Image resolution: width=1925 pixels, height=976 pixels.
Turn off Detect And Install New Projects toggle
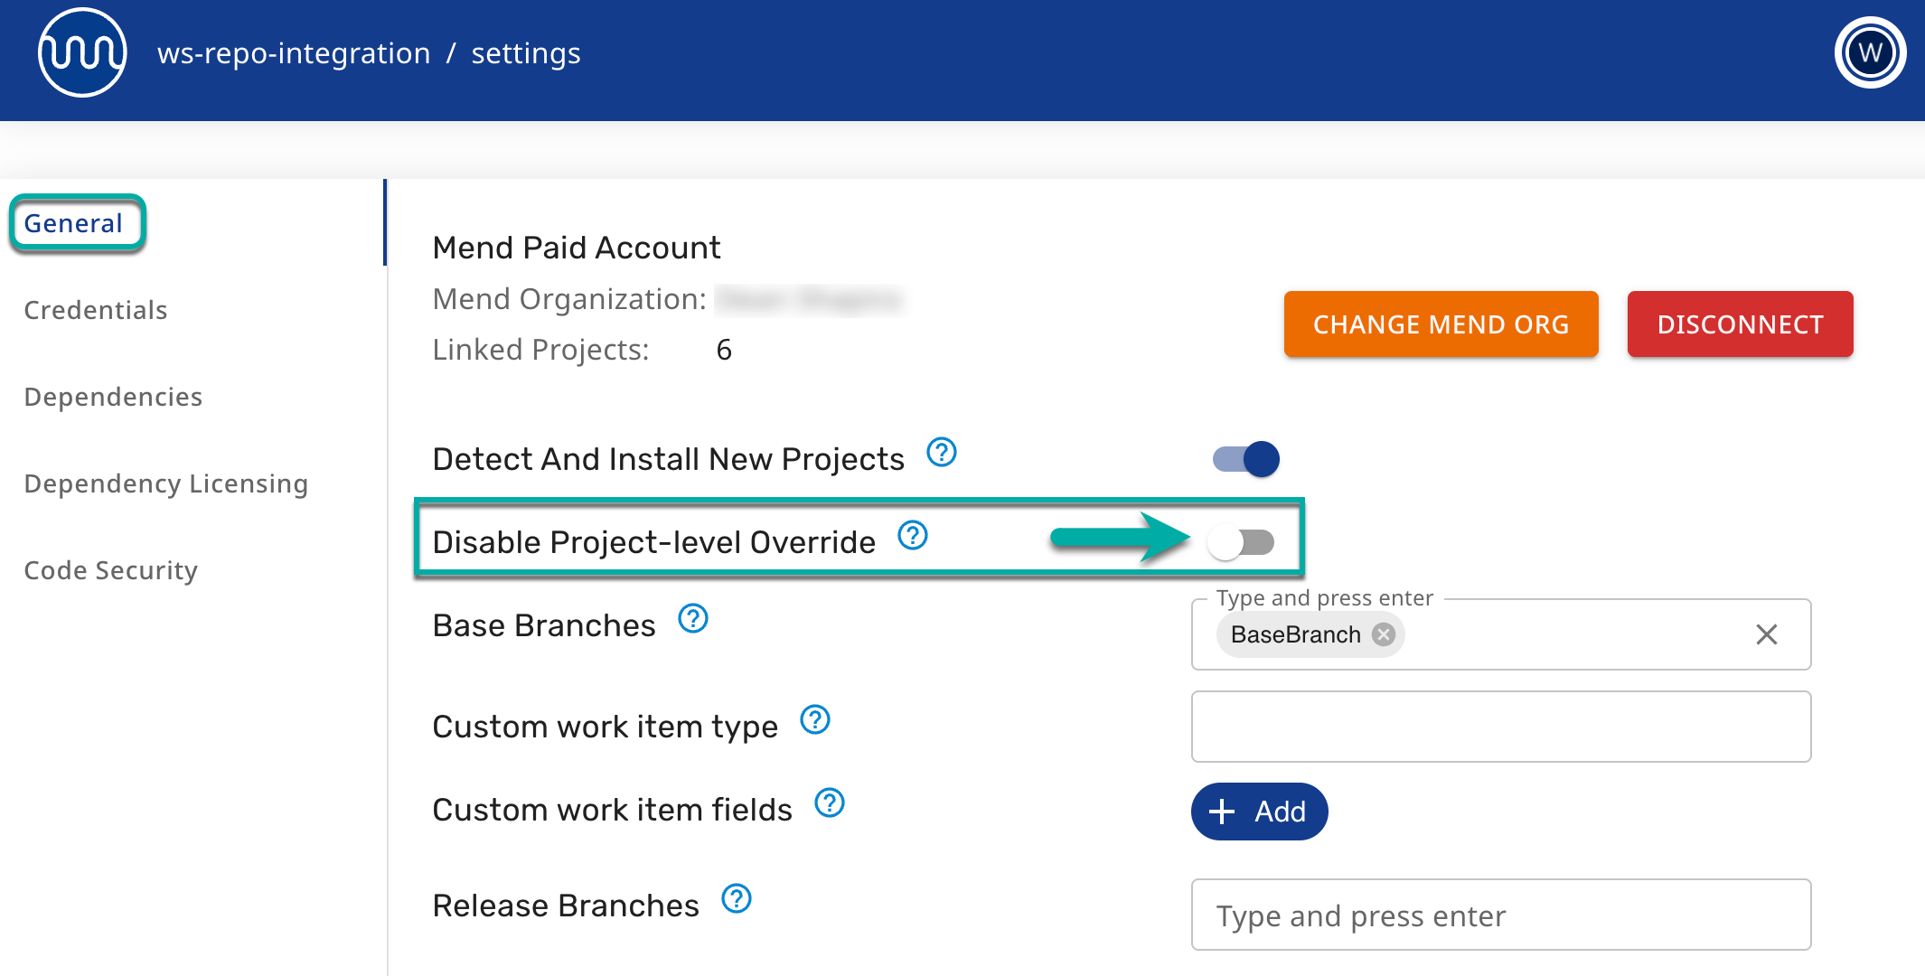[x=1246, y=459]
